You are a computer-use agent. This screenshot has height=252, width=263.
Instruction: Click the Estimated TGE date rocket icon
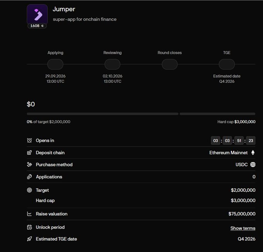(x=29, y=239)
